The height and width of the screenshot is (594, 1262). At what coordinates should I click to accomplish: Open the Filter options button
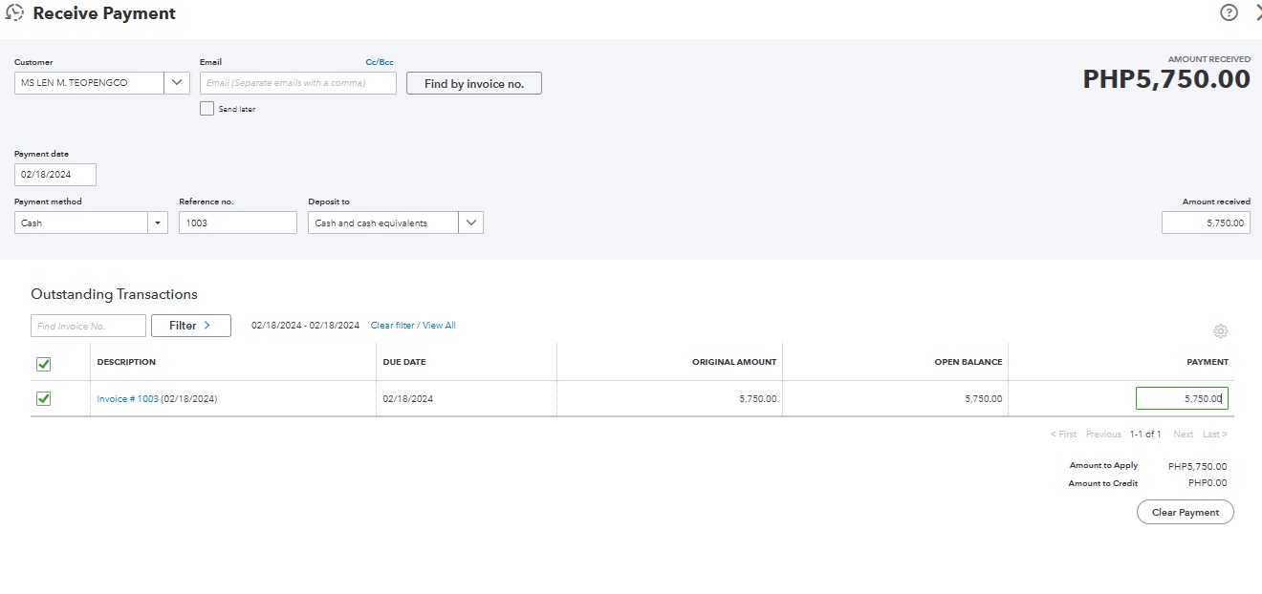pyautogui.click(x=191, y=326)
